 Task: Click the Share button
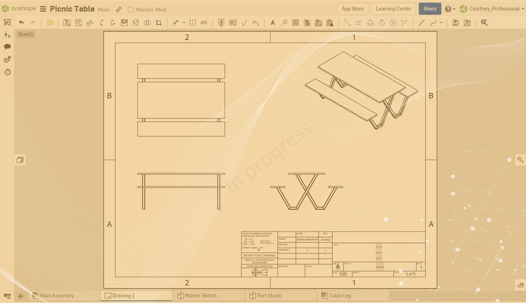430,9
